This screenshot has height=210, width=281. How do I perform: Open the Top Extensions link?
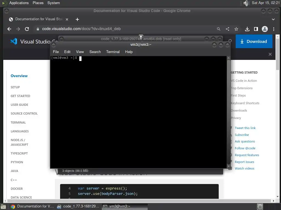(242, 88)
